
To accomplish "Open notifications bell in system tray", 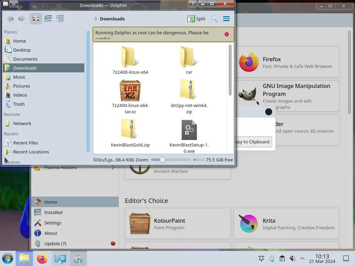I will [x=261, y=258].
